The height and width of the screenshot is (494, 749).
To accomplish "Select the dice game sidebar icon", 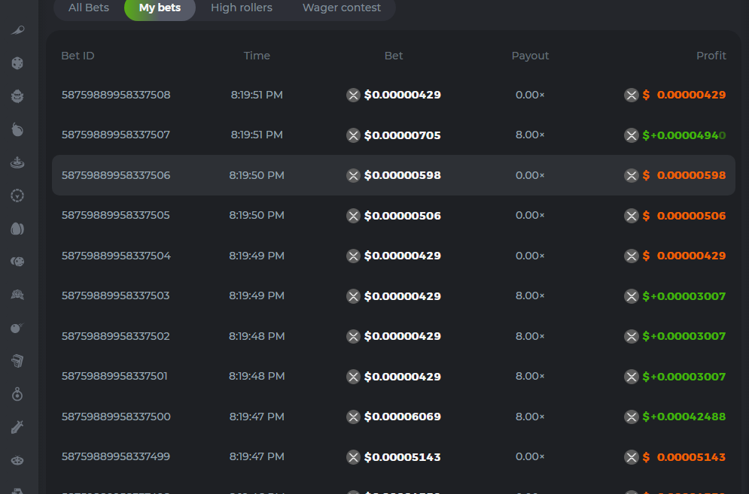I will tap(18, 63).
